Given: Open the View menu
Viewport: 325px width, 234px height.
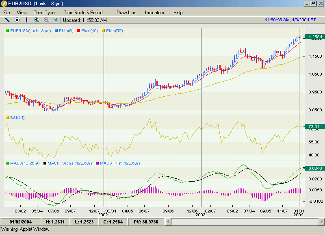Looking at the screenshot, I should pos(22,13).
